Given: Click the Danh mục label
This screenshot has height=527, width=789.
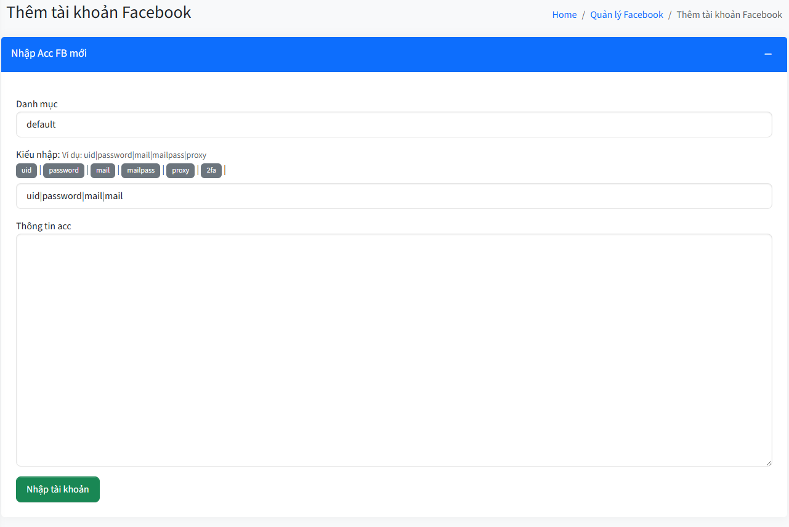Looking at the screenshot, I should 37,104.
